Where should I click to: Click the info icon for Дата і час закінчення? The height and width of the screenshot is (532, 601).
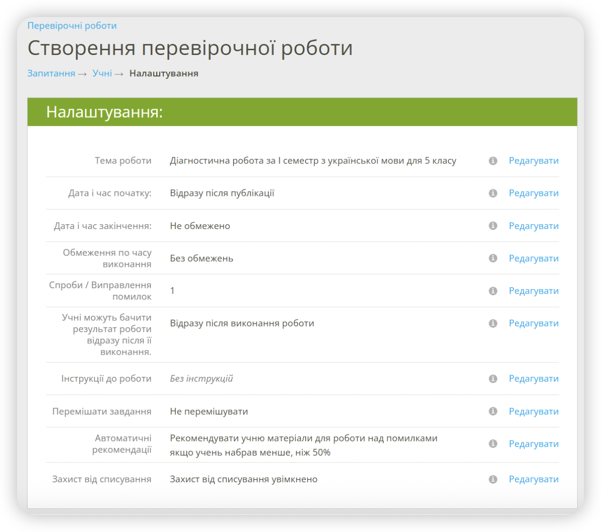point(493,226)
